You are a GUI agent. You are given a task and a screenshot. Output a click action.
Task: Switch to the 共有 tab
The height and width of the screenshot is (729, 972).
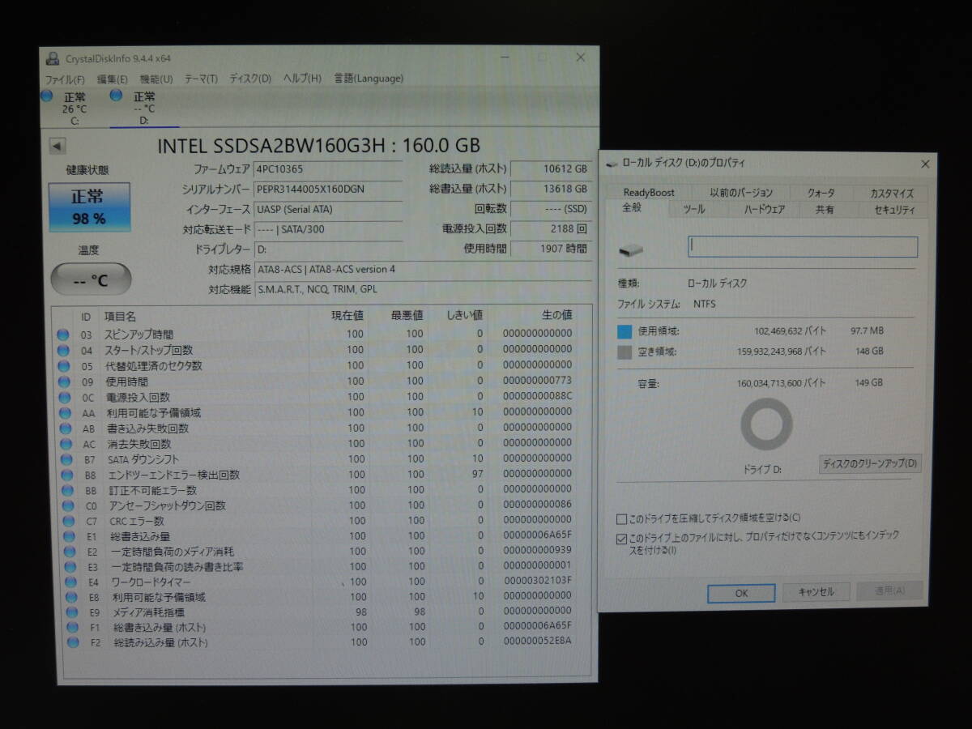(x=825, y=210)
